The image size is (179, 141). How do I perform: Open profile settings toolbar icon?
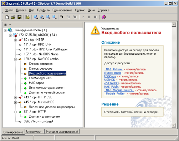(x=27, y=17)
